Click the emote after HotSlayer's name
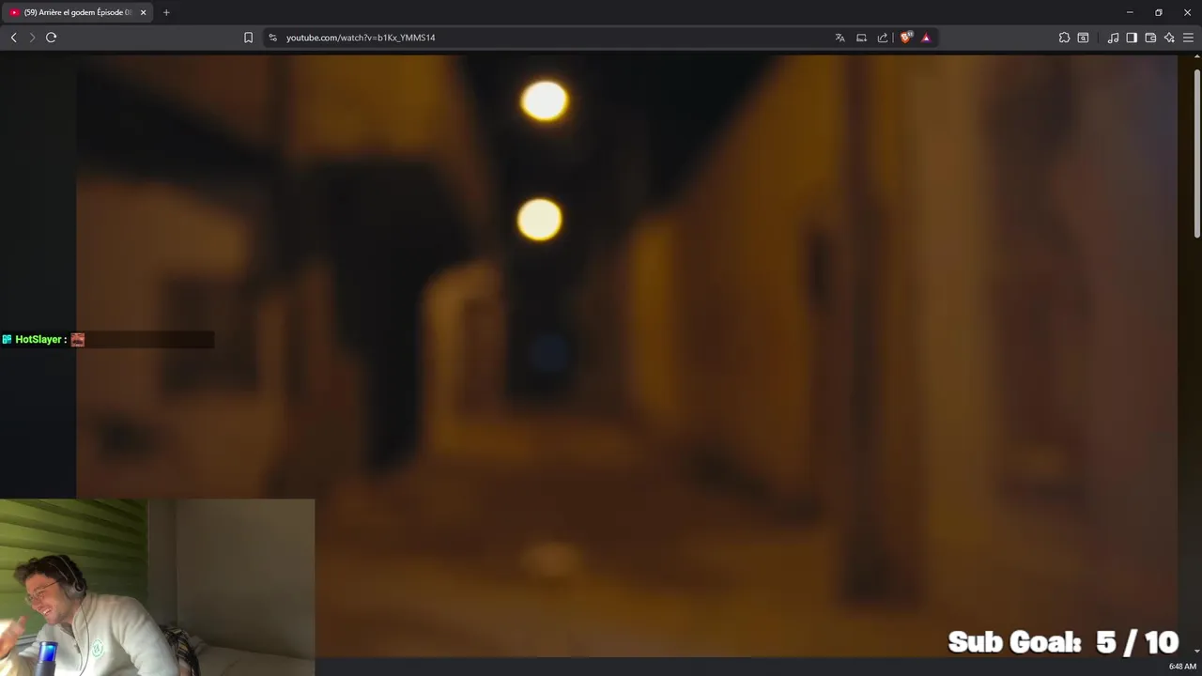Viewport: 1202px width, 676px height. 78,340
